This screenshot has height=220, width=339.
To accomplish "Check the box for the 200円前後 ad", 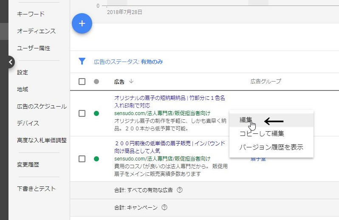I will click(x=82, y=159).
